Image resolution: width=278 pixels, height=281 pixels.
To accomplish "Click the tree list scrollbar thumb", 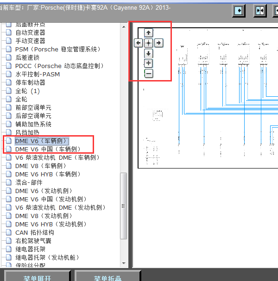I will click(x=124, y=206).
